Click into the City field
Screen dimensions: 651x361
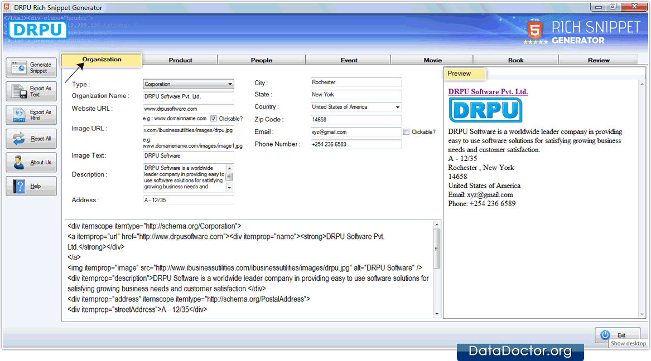tap(356, 82)
